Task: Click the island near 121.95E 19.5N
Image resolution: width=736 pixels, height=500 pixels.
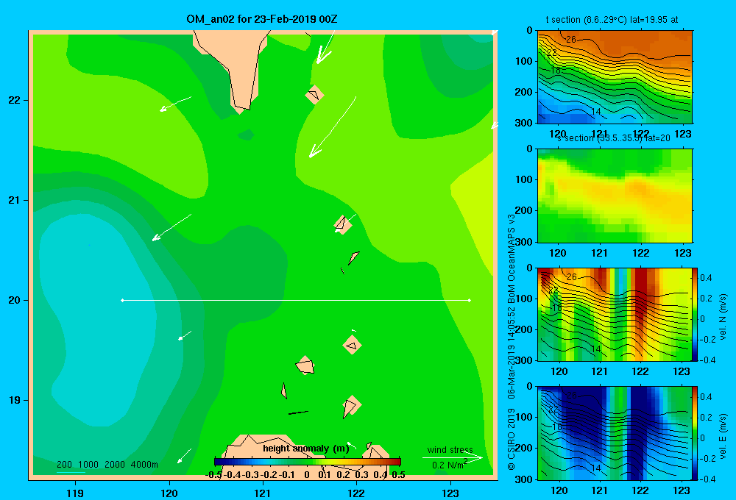Action: pos(352,345)
